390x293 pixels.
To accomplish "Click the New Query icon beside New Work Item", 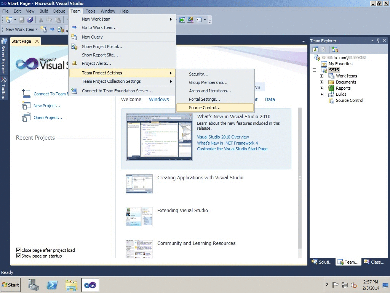I will [x=43, y=29].
